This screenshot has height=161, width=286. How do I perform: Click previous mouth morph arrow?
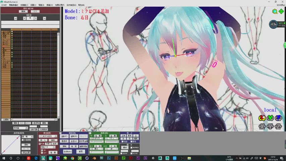(x=106, y=139)
